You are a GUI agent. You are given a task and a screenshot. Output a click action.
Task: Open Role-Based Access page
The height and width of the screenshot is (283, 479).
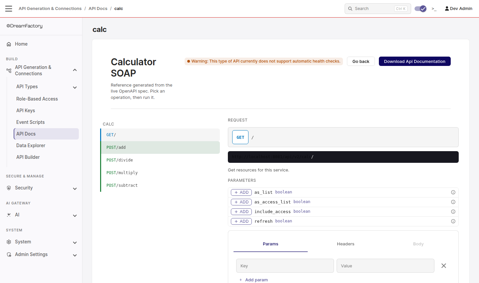(46, 99)
